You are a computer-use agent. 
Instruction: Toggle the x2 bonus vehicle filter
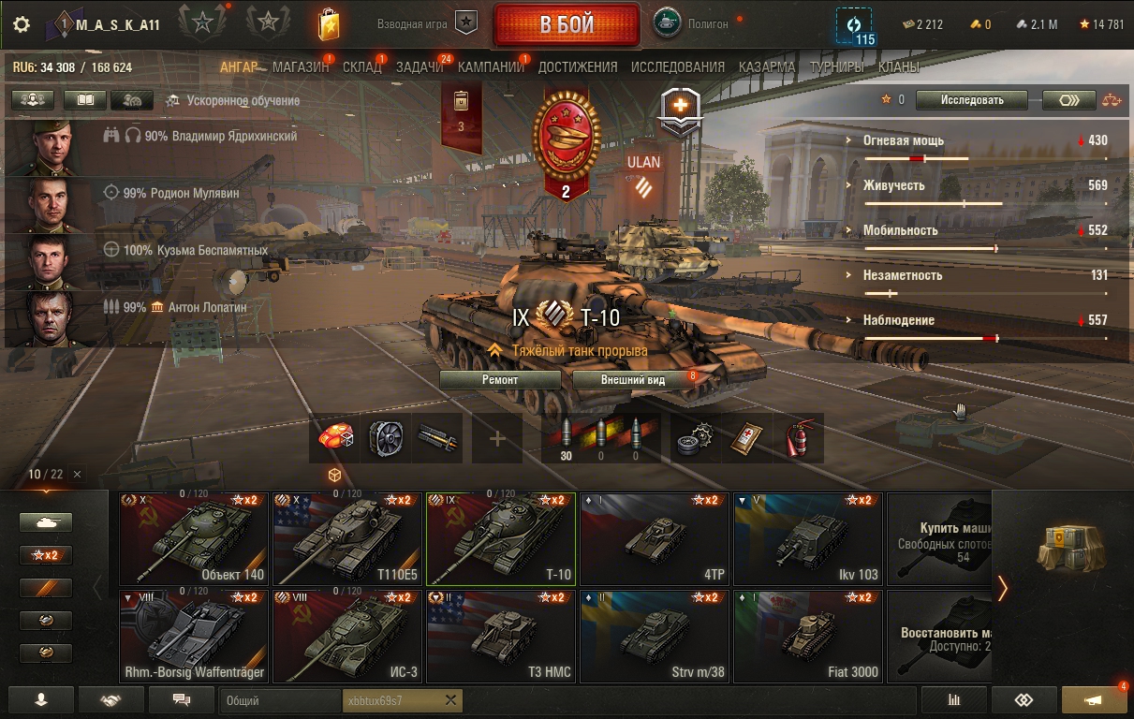(x=46, y=555)
